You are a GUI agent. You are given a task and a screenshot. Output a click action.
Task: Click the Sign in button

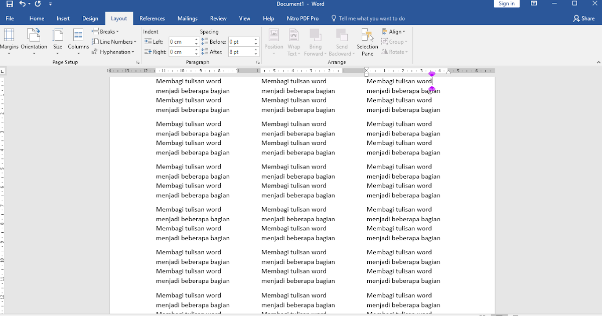(x=507, y=4)
